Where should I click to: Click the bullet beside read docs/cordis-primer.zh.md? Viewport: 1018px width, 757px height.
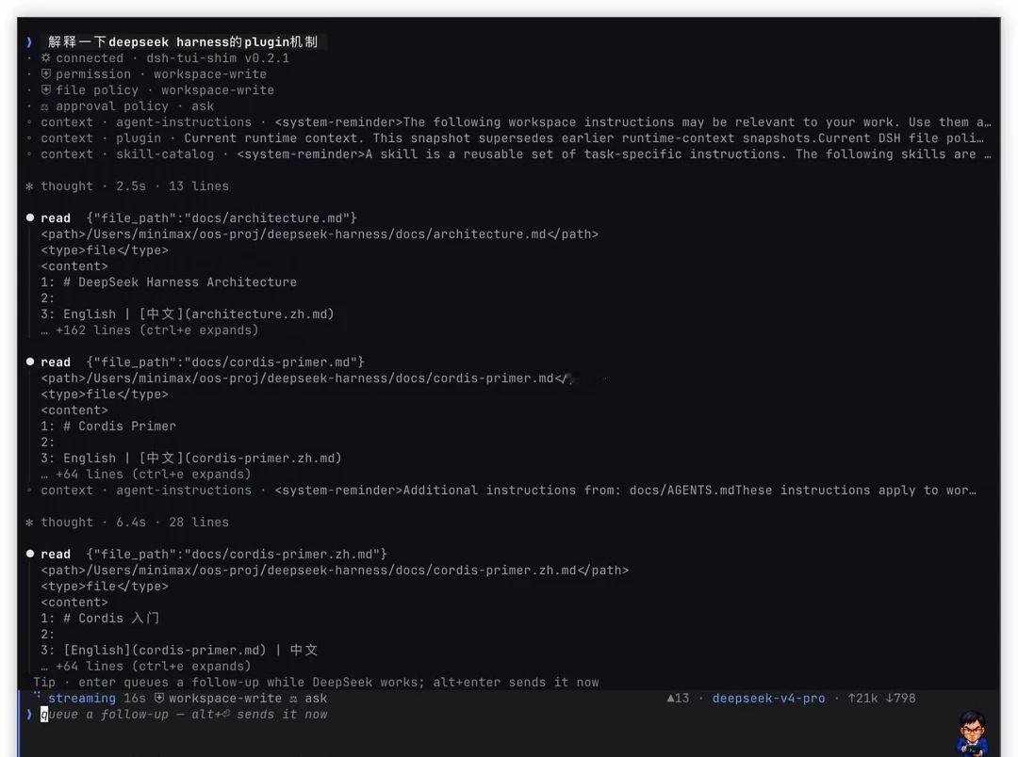pos(30,554)
